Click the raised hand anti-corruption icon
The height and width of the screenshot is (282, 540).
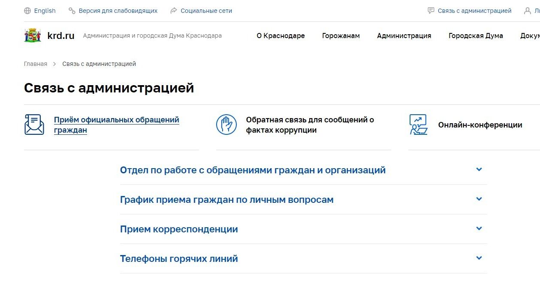(226, 125)
